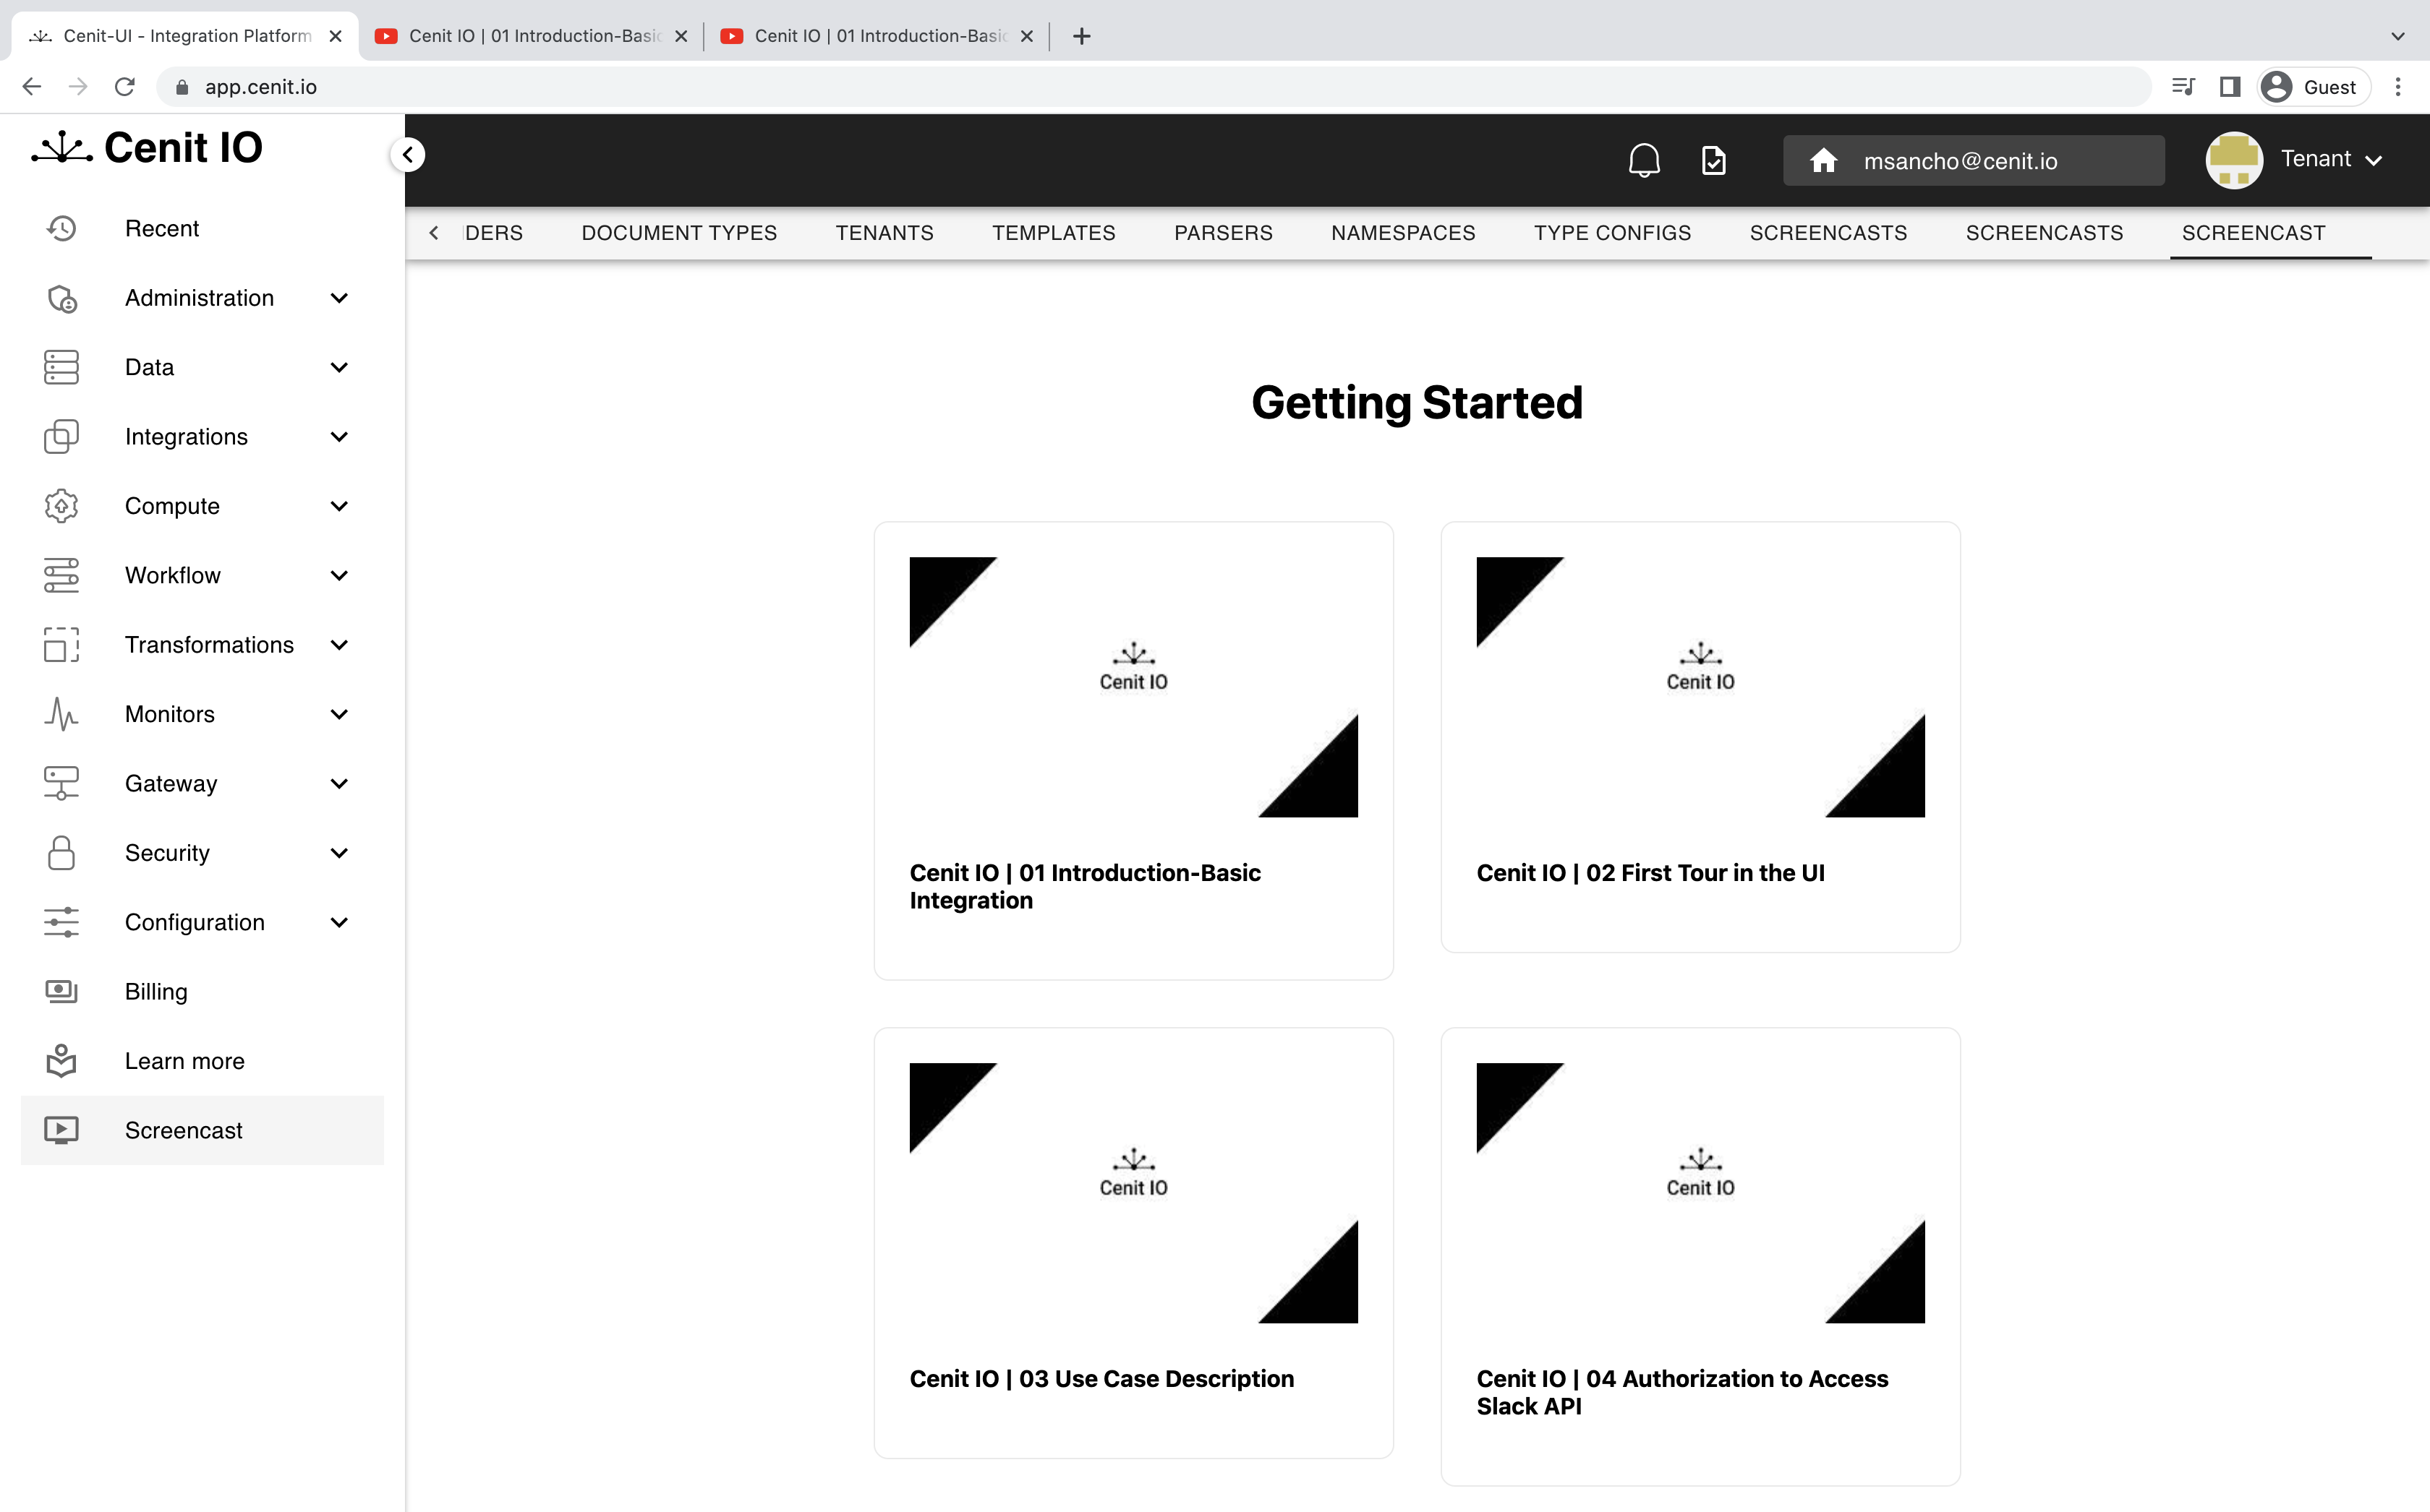Click the Learn more reader icon
Screen dimensions: 2430x1512
61,1061
